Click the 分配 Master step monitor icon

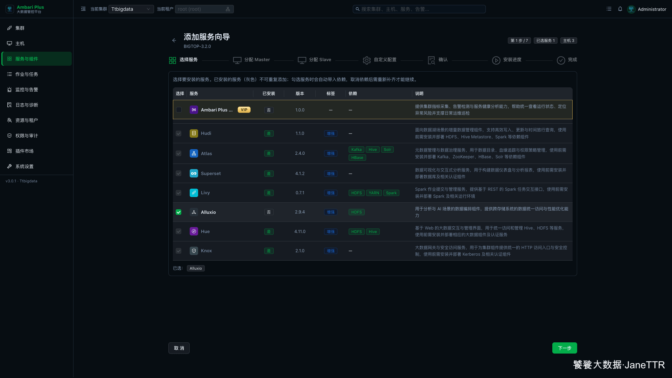[x=237, y=60]
